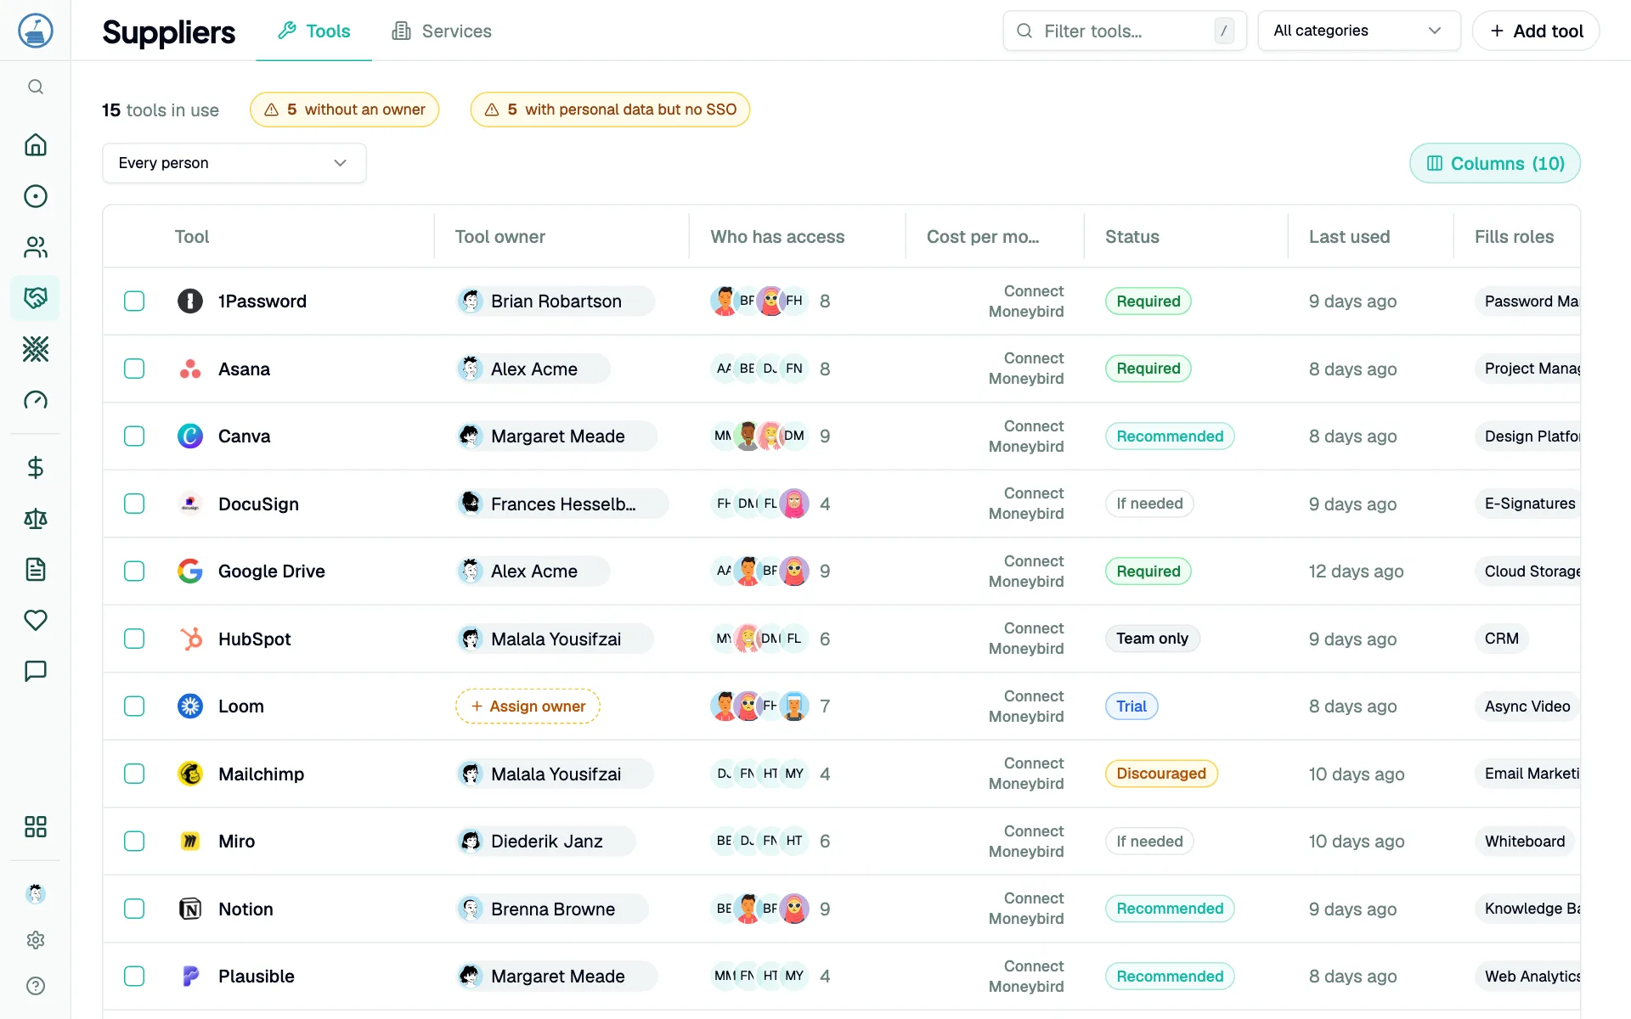The width and height of the screenshot is (1631, 1019).
Task: Open the circle-dot icon in sidebar
Action: coord(36,196)
